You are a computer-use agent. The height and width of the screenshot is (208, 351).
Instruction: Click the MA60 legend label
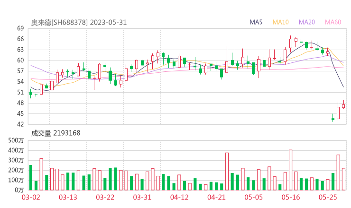tap(333, 22)
